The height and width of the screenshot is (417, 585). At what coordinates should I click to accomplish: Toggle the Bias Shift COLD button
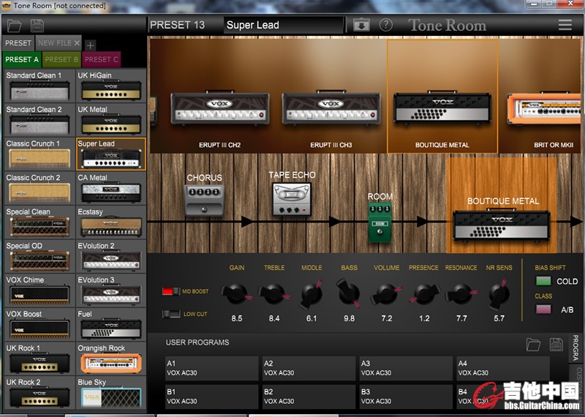543,281
